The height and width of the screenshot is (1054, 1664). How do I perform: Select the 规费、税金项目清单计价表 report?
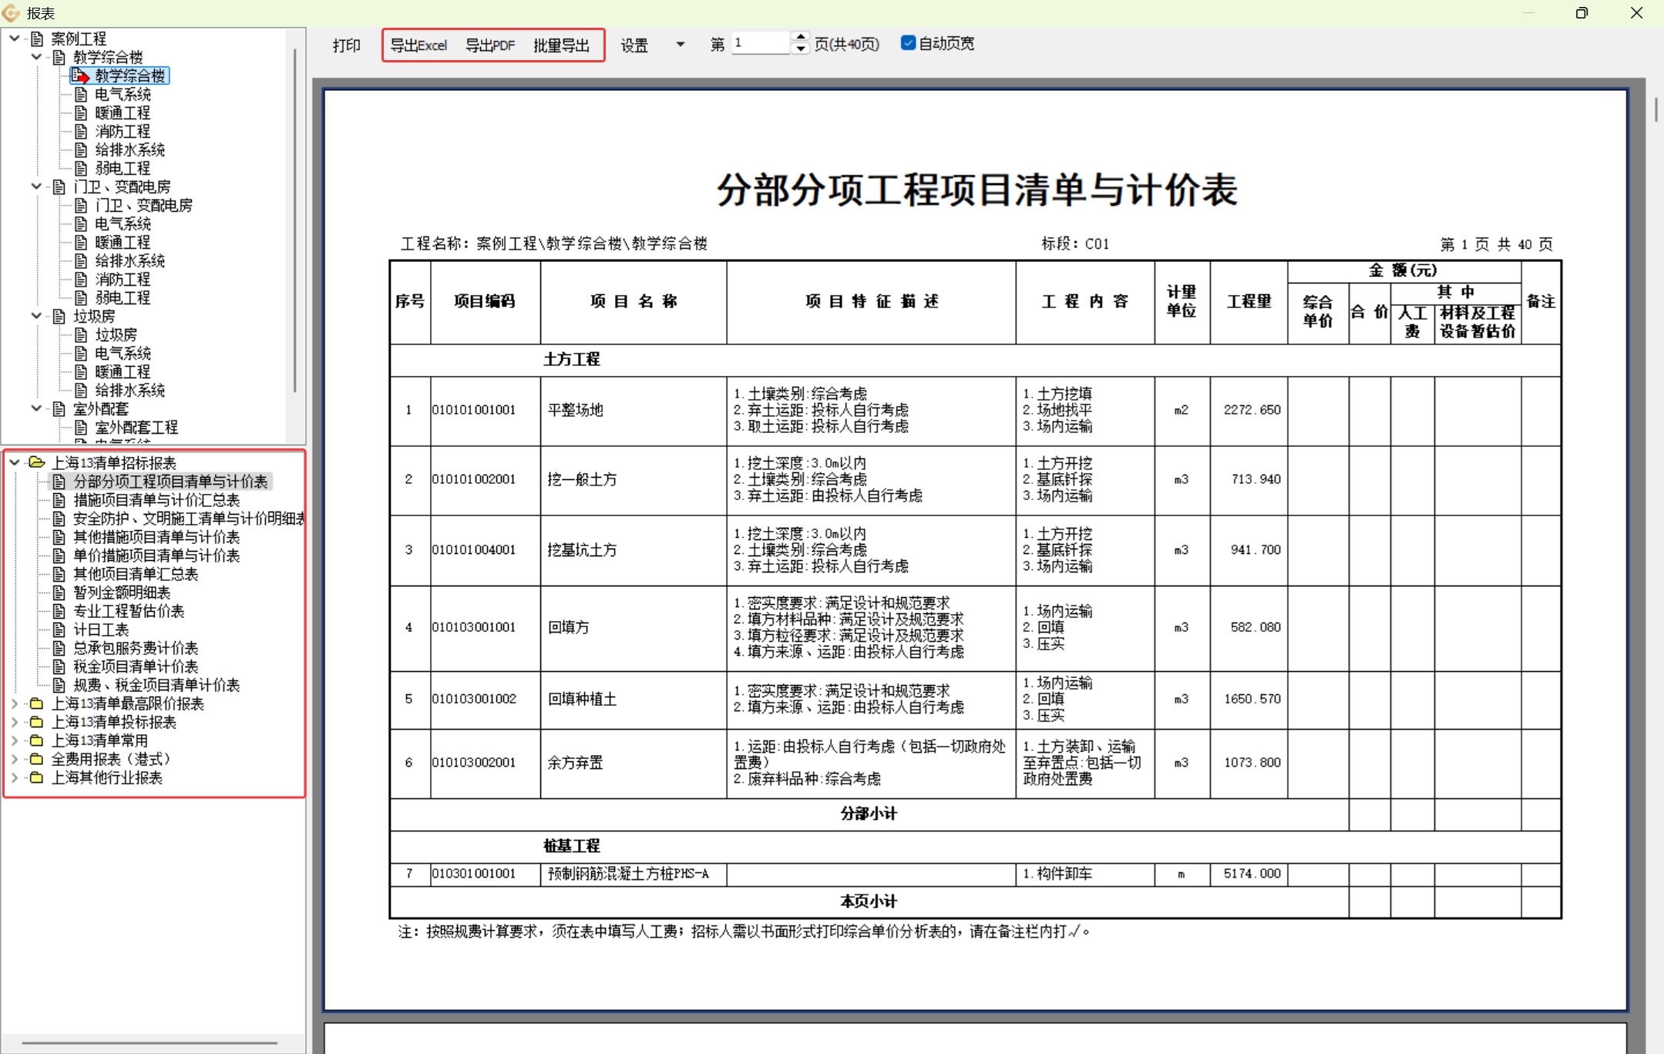156,684
